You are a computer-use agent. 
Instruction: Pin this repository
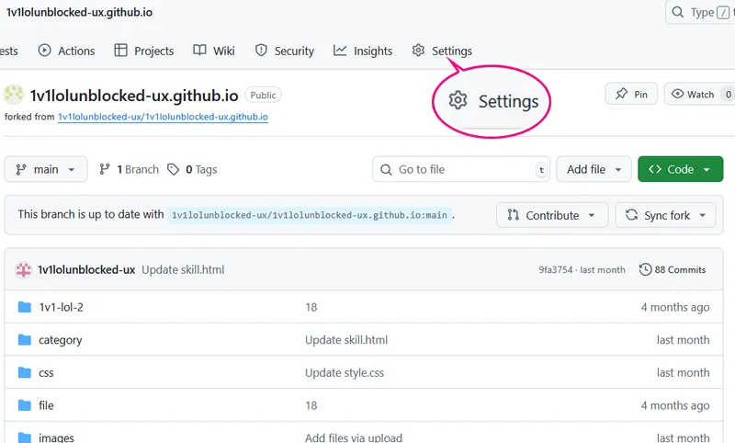coord(631,94)
